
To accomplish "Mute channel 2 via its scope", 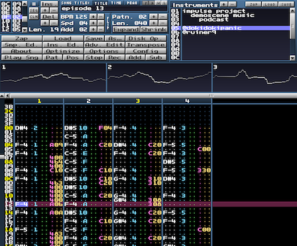I will pyautogui.click(x=159, y=77).
